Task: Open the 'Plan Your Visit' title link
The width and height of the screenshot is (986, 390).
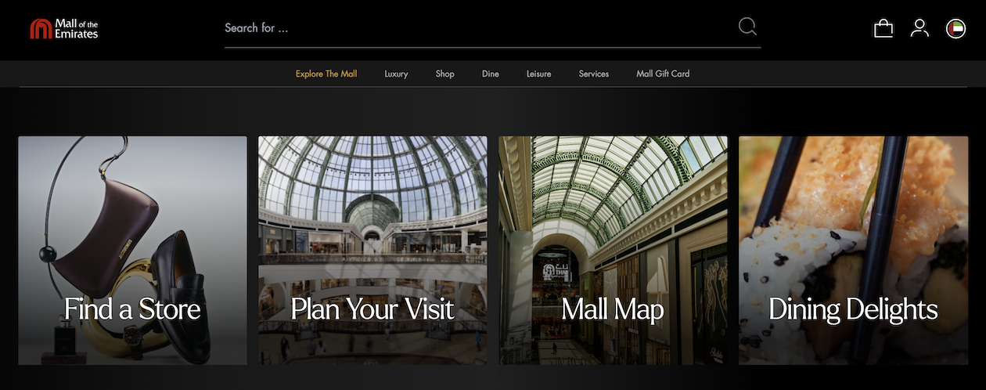Action: pyautogui.click(x=372, y=309)
